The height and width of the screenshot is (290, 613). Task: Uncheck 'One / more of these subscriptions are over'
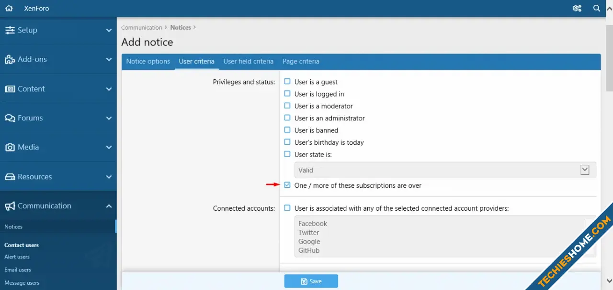[287, 185]
